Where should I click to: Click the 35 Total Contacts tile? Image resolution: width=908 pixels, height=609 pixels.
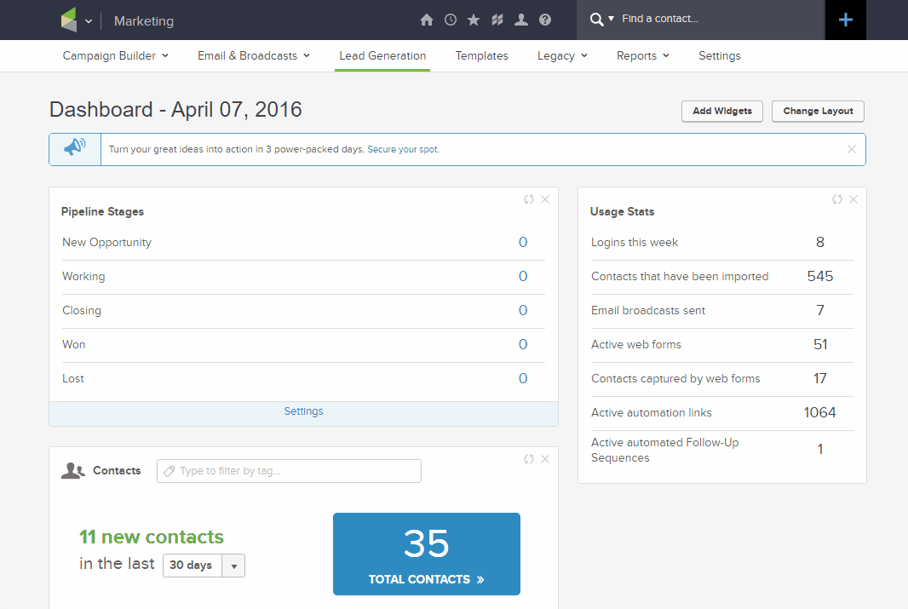coord(427,554)
